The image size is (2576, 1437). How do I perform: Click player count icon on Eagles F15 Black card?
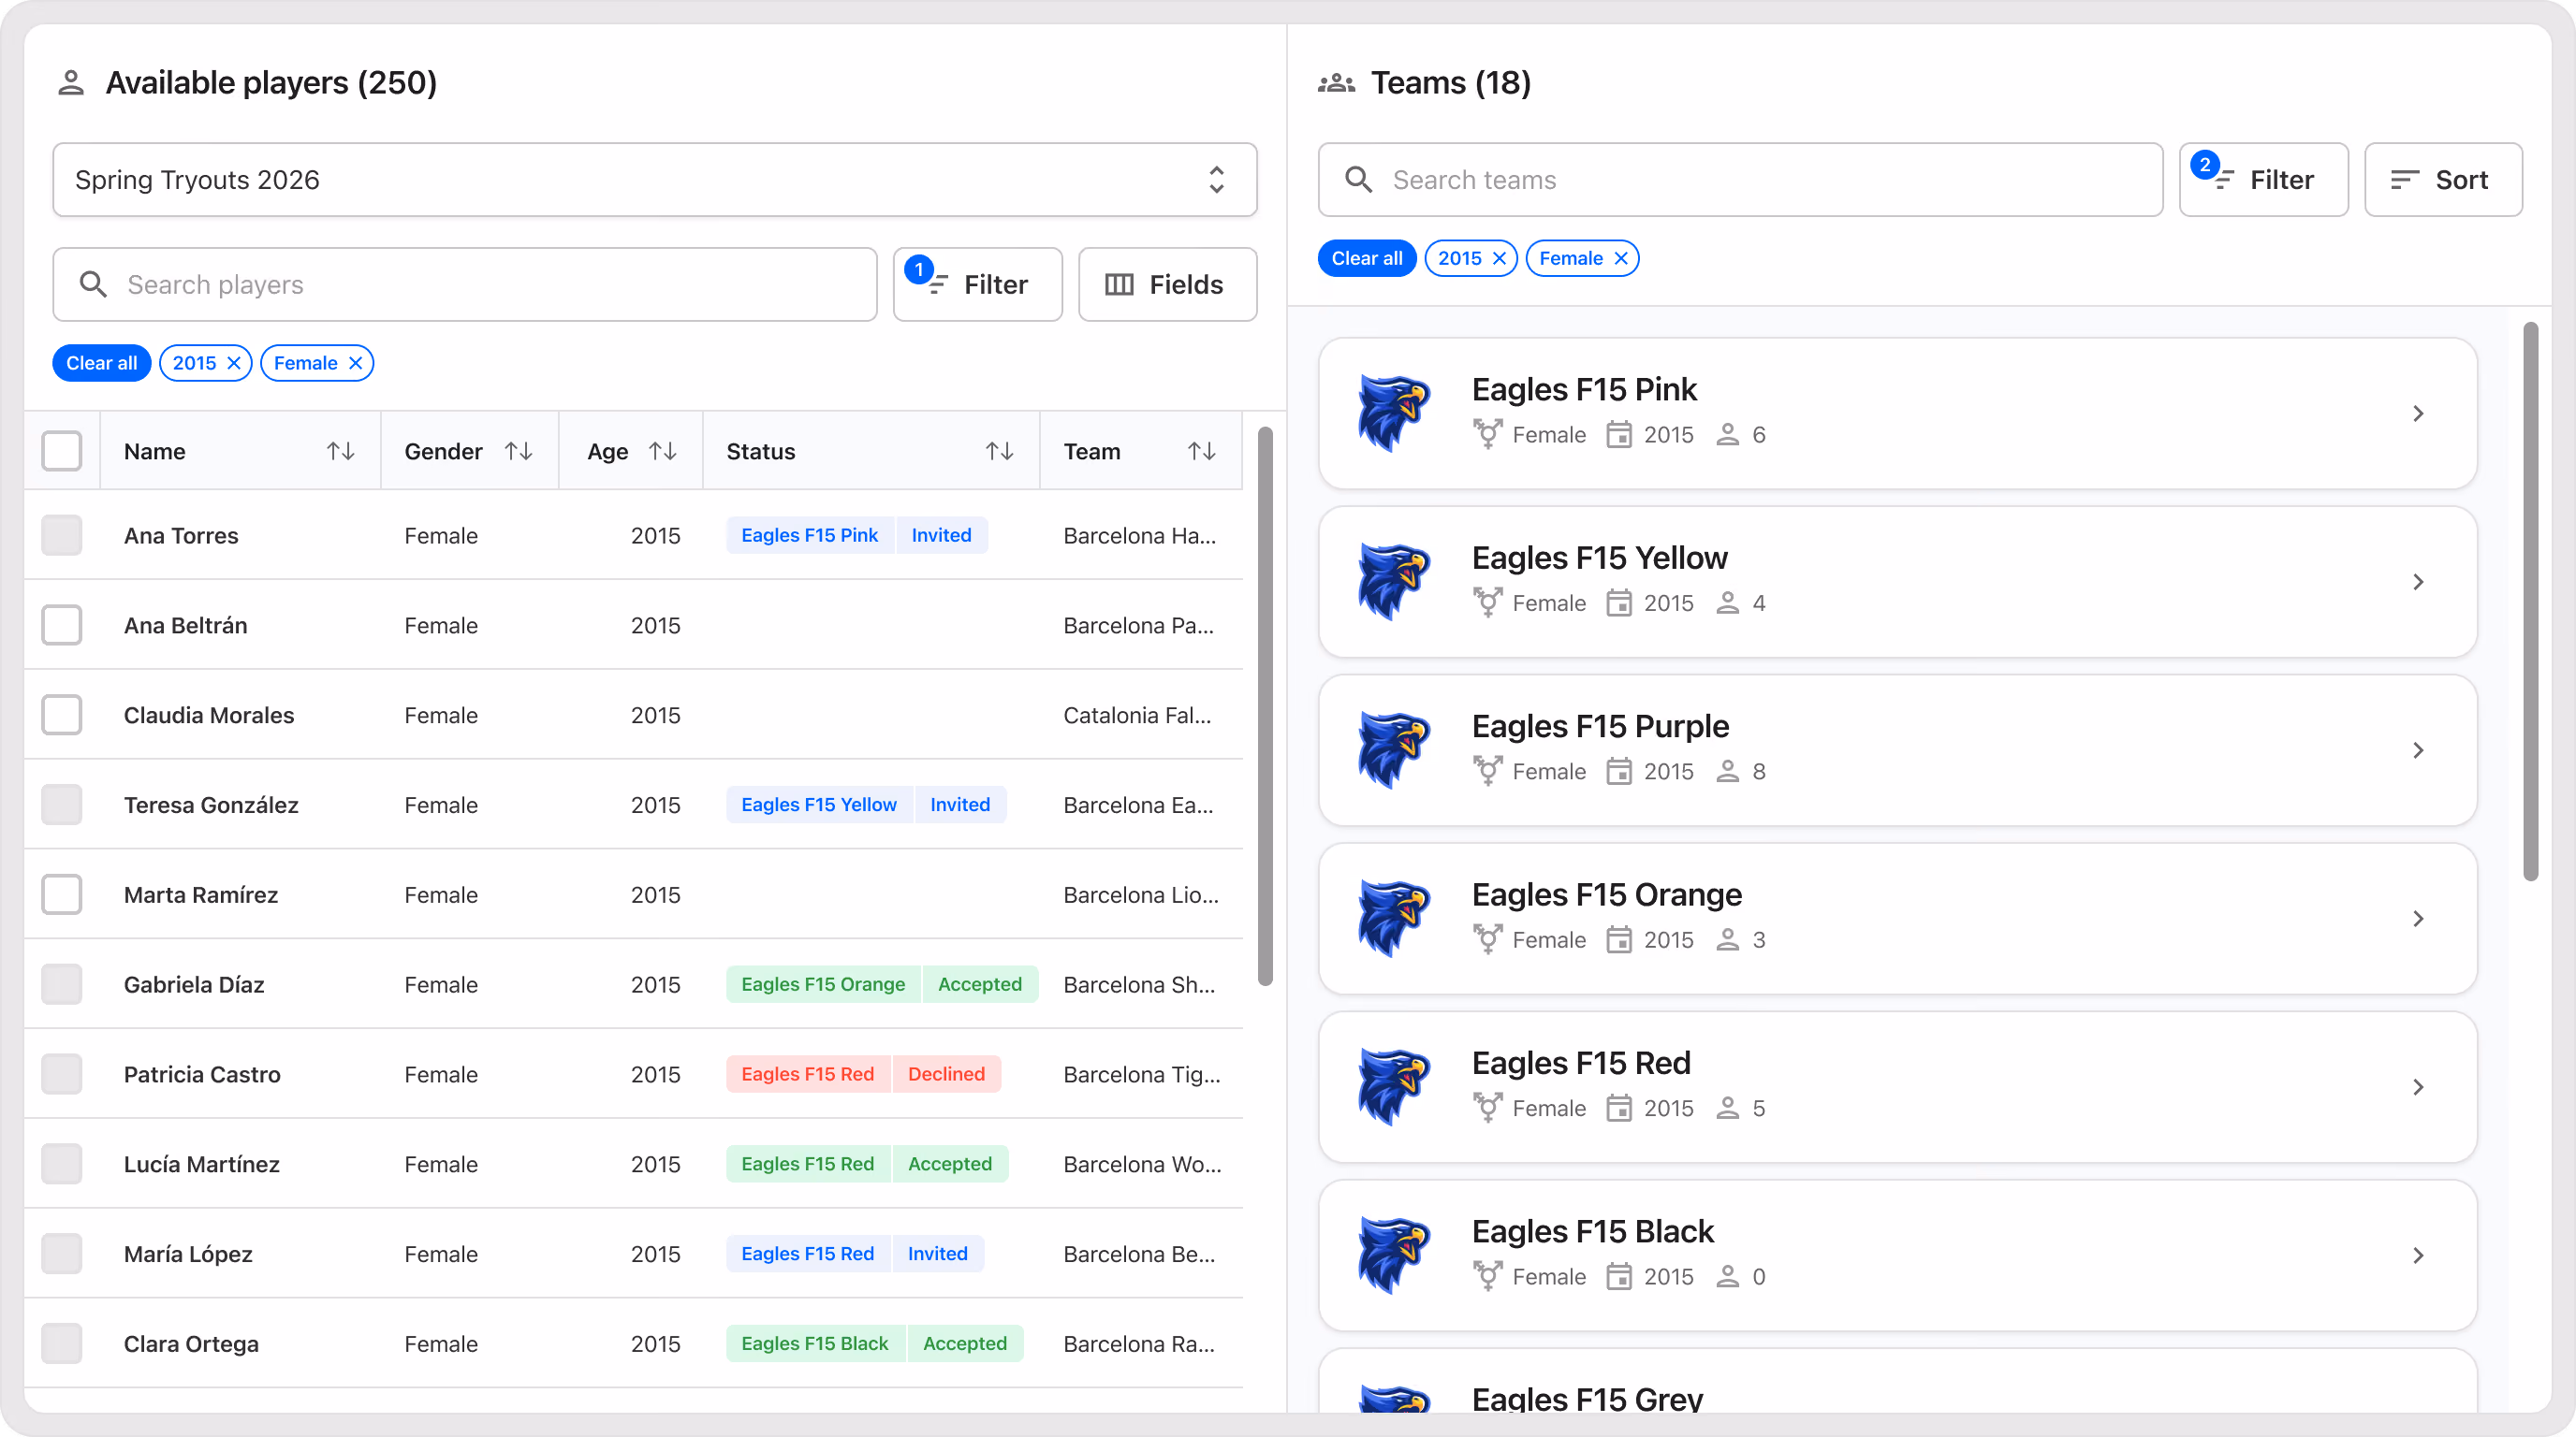click(1727, 1276)
